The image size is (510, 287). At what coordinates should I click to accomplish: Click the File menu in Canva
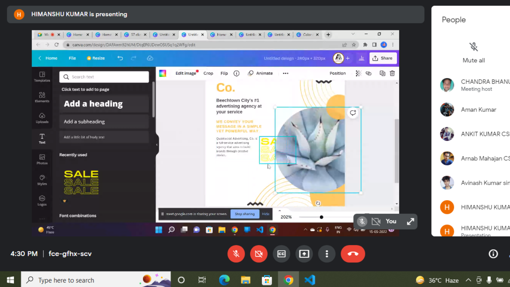(72, 58)
